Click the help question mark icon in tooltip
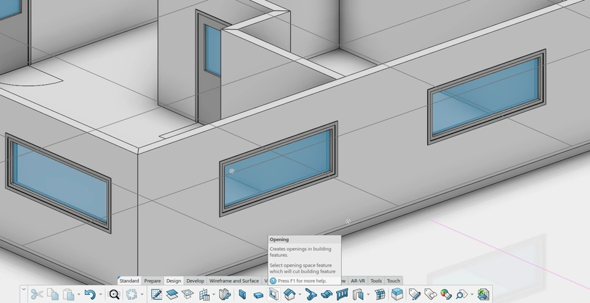590x303 pixels. click(x=273, y=281)
